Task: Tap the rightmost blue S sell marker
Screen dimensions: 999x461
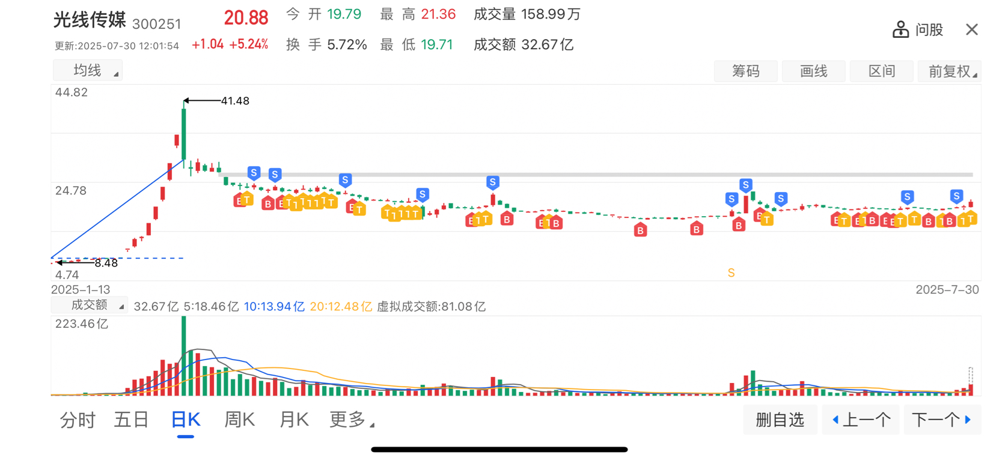Action: [956, 196]
